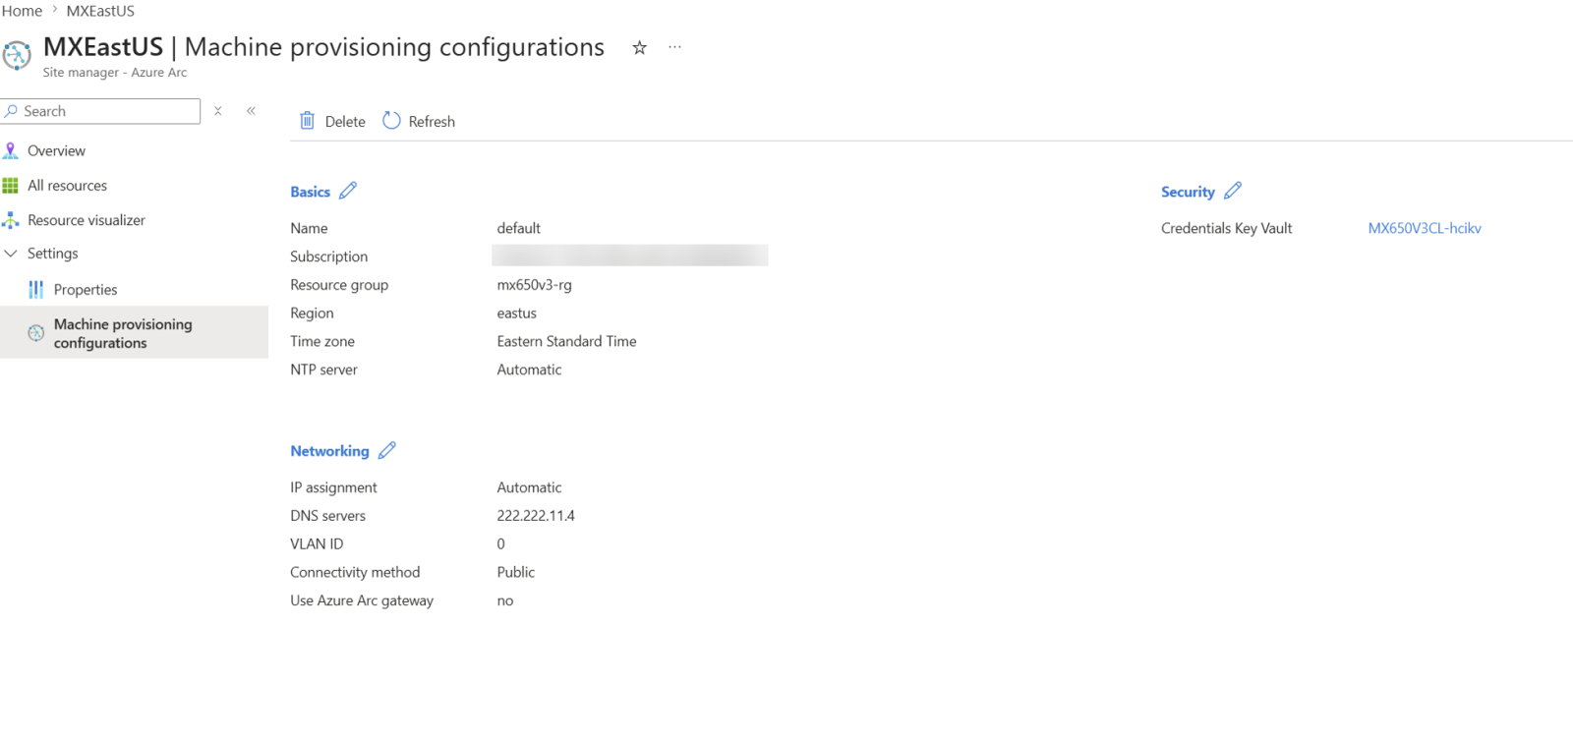
Task: Click the Connectivity method label
Action: coord(355,572)
